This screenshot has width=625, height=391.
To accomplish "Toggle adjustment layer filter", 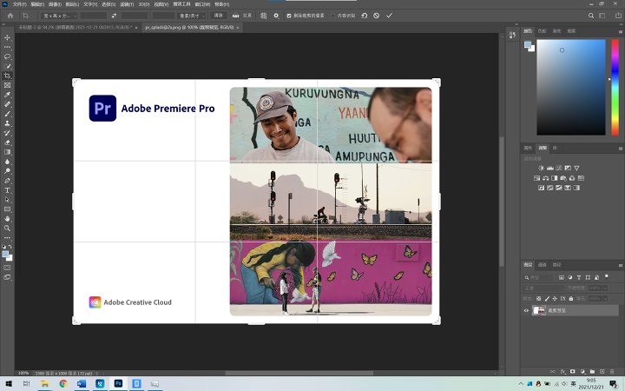I will pyautogui.click(x=570, y=277).
